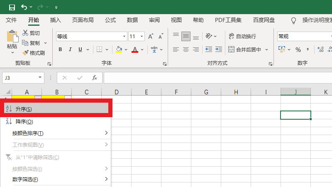
Task: Open the font size dropdown
Action: pos(142,37)
